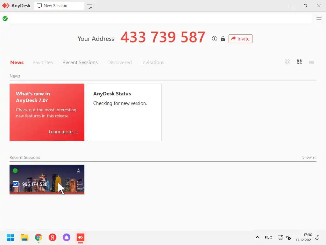Restore down the AnyDesk window
Screen dimensions: 326x245
pyautogui.click(x=305, y=6)
